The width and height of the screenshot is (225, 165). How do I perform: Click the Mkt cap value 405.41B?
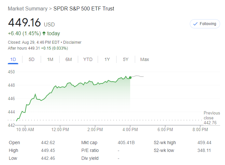point(126,142)
